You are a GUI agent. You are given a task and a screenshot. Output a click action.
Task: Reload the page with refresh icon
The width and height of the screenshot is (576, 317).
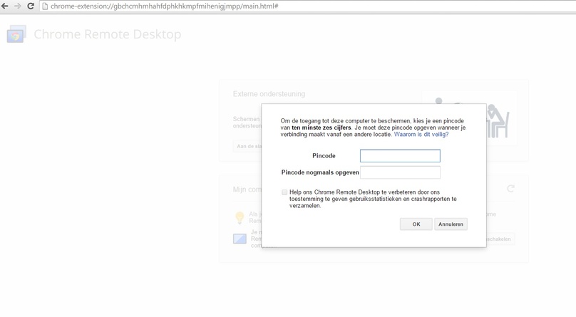(x=31, y=6)
